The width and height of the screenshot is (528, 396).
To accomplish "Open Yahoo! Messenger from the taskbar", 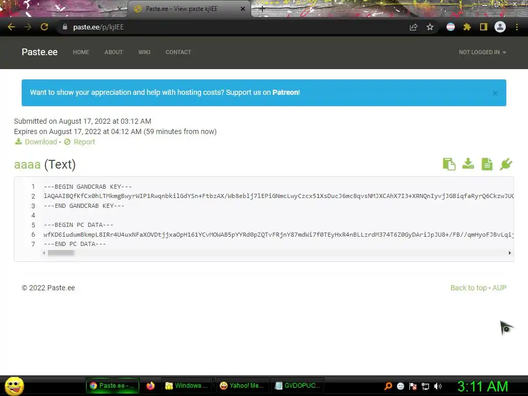I will point(242,386).
